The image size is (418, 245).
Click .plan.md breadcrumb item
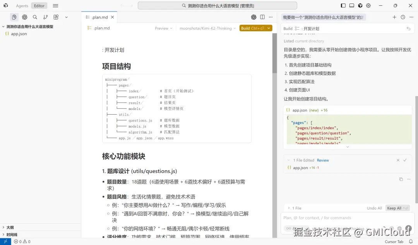pos(99,28)
